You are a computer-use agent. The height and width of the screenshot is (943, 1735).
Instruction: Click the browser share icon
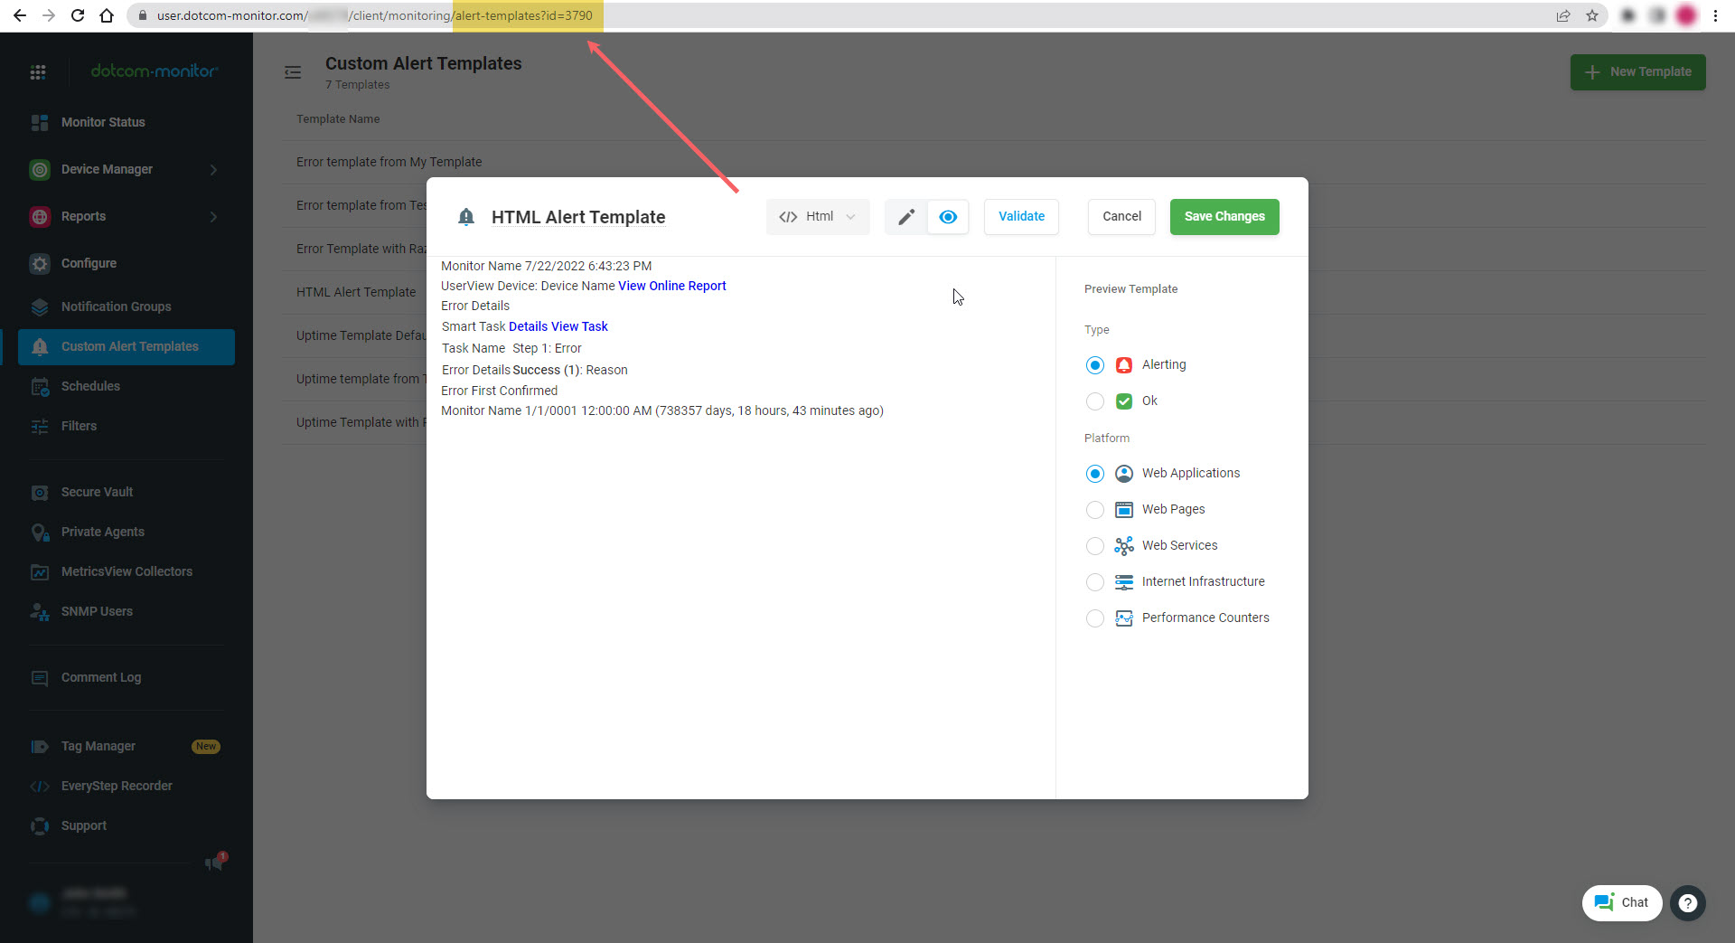1563,15
